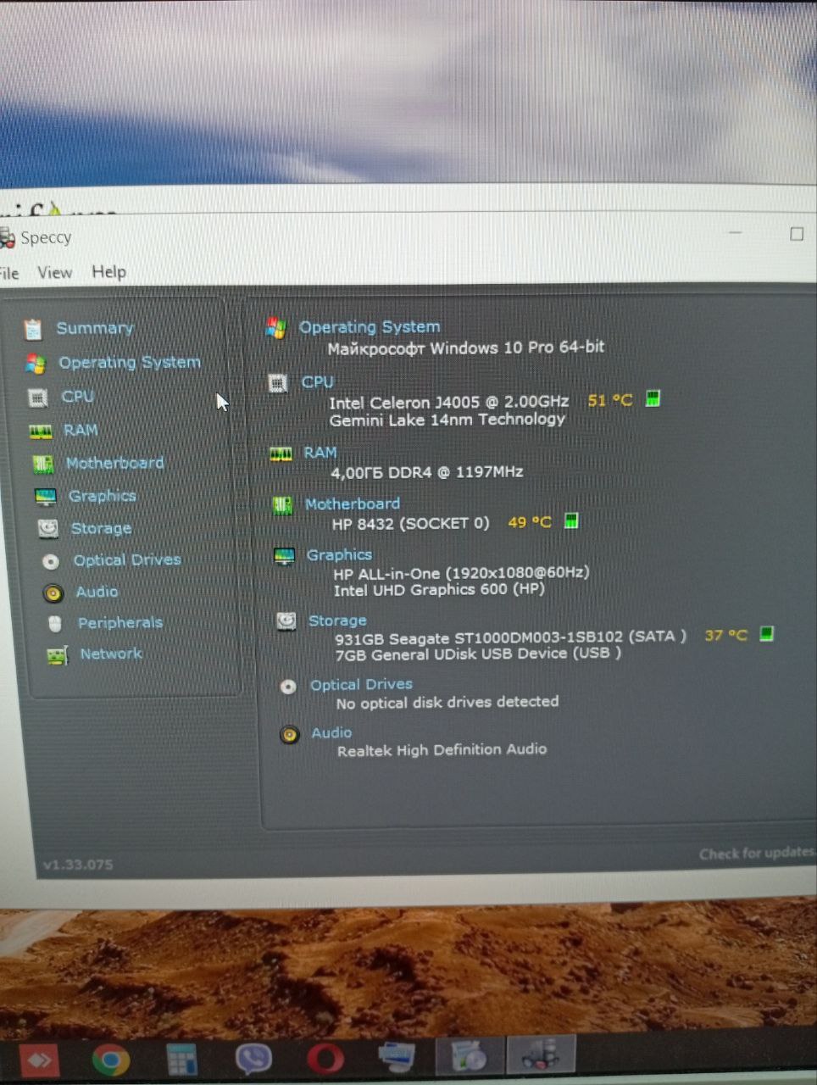The image size is (817, 1085).
Task: Click the Network sidebar icon
Action: (x=57, y=655)
